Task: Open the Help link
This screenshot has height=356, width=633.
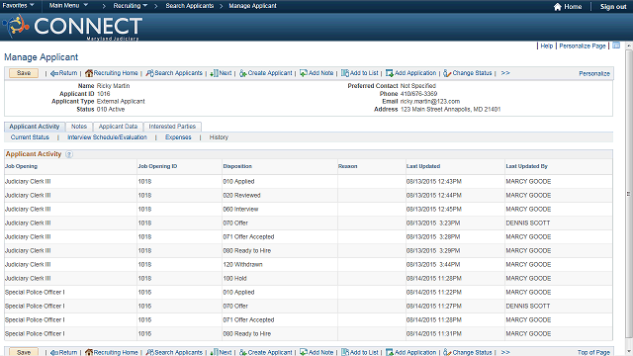Action: pyautogui.click(x=547, y=46)
